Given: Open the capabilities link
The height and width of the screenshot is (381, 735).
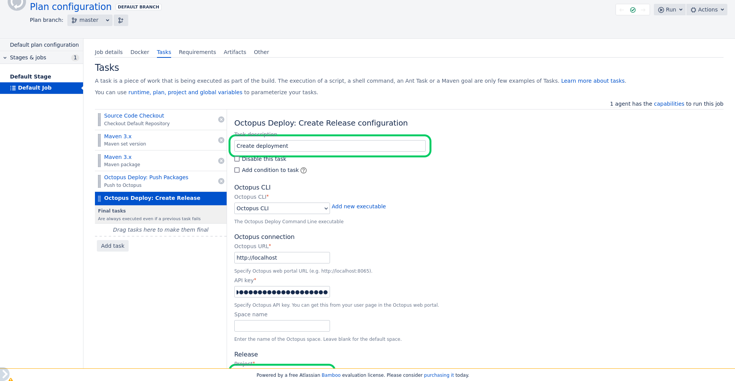Looking at the screenshot, I should (669, 104).
